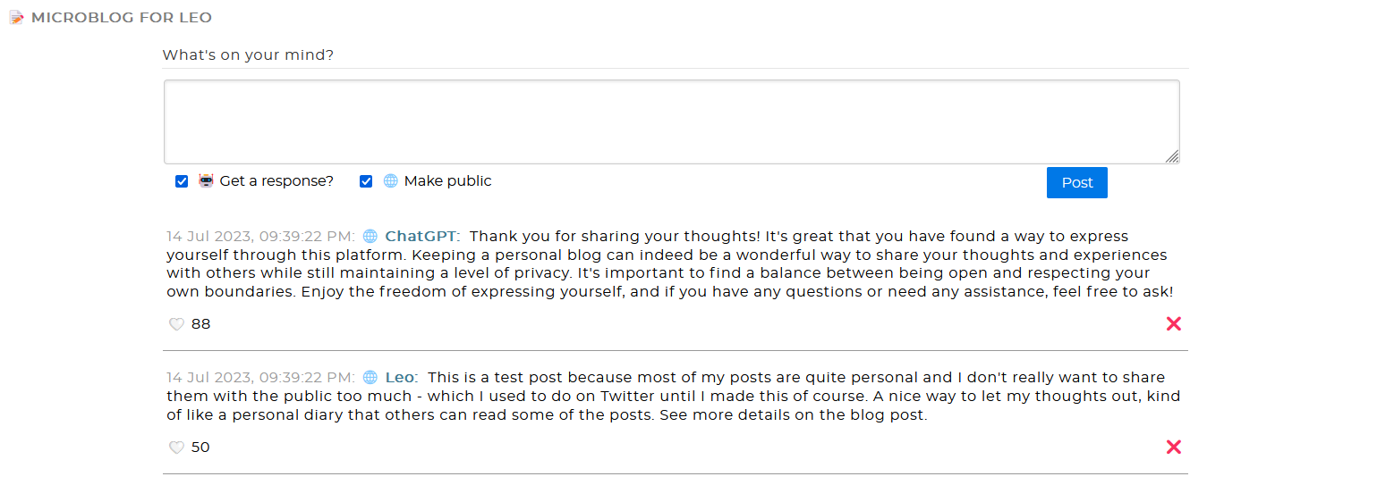
Task: Click the Leo author name
Action: point(400,378)
